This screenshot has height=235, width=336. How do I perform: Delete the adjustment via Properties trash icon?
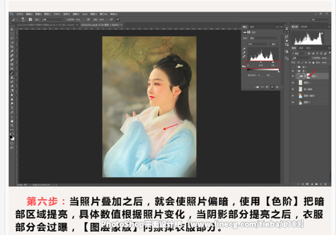click(x=277, y=87)
